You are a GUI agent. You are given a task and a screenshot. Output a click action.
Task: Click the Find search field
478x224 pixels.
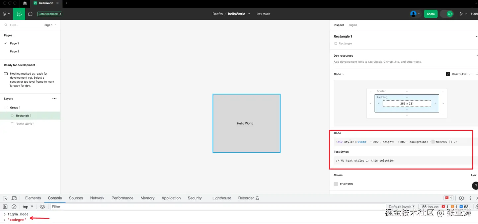(20, 25)
